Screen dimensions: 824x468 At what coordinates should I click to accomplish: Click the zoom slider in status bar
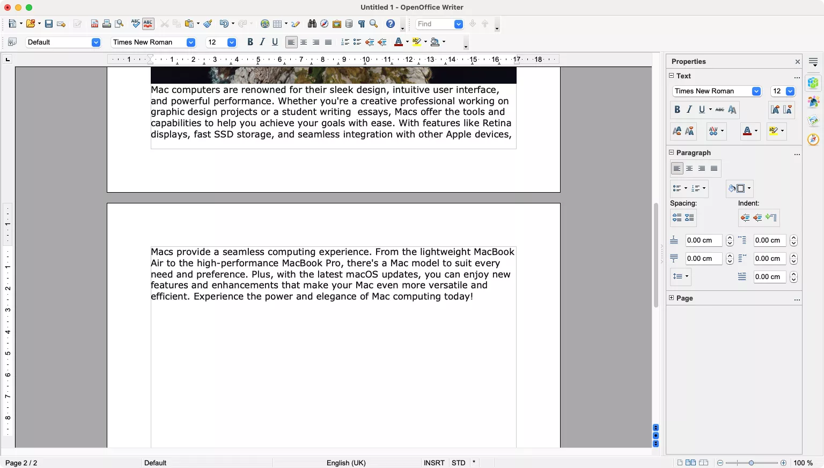tap(751, 463)
